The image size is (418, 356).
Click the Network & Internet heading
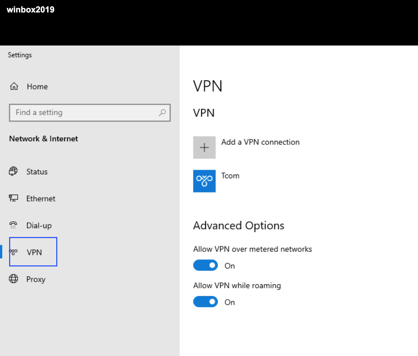[44, 139]
